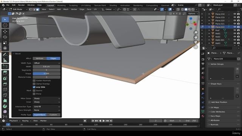The image size is (242, 136).
Task: Expand the UV Maps panel
Action: (214, 107)
